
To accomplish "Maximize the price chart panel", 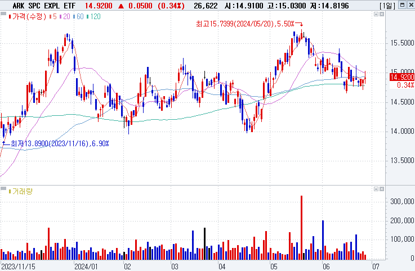I will [376, 14].
